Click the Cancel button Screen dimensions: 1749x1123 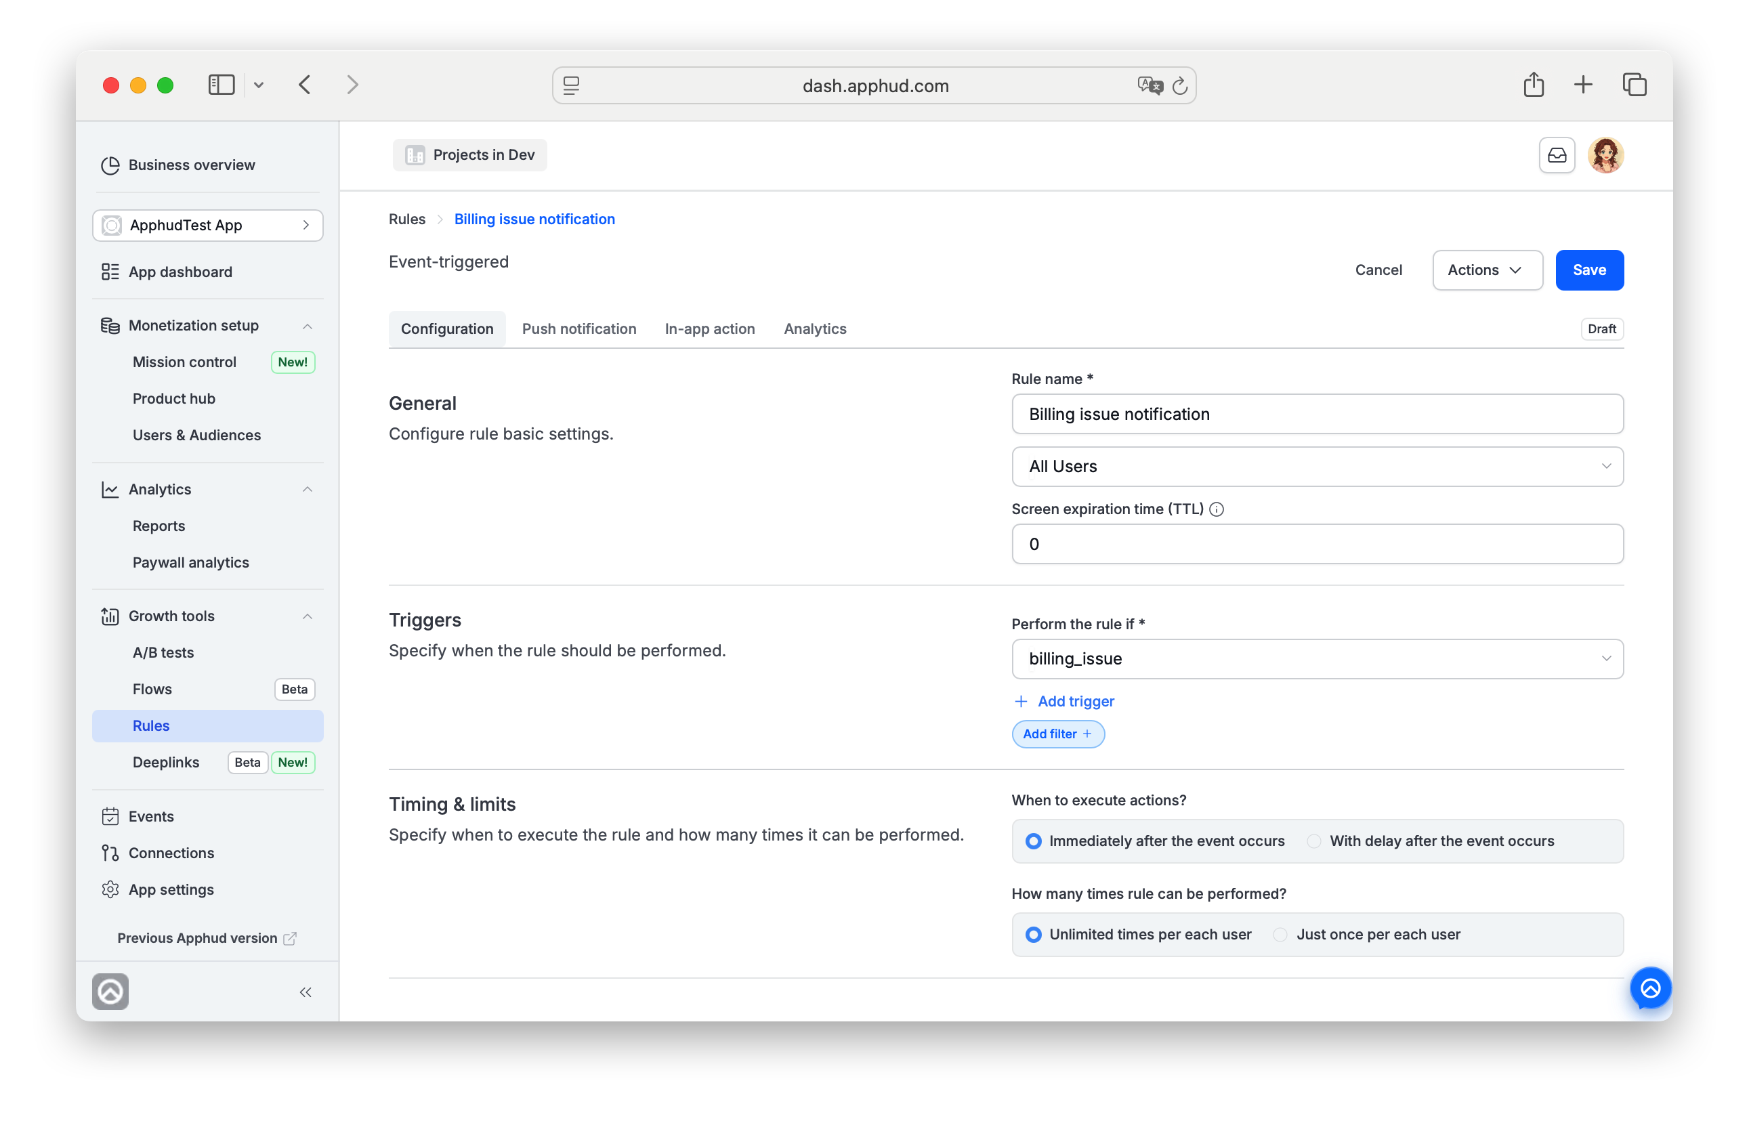(x=1378, y=270)
